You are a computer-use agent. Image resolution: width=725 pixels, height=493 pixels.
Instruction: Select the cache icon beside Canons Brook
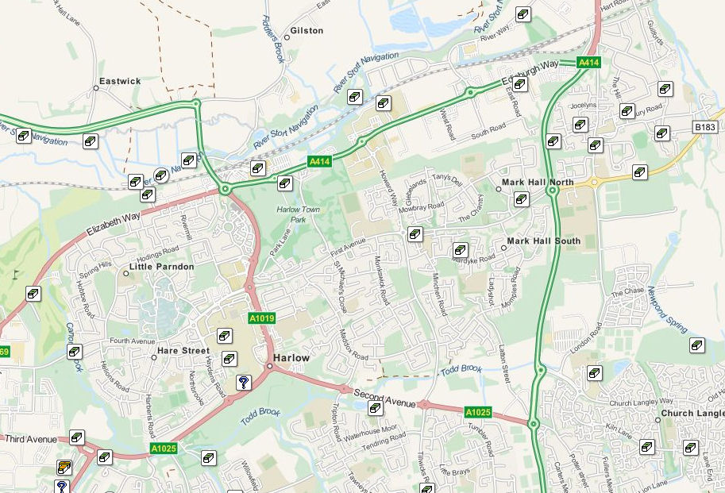tap(75, 352)
